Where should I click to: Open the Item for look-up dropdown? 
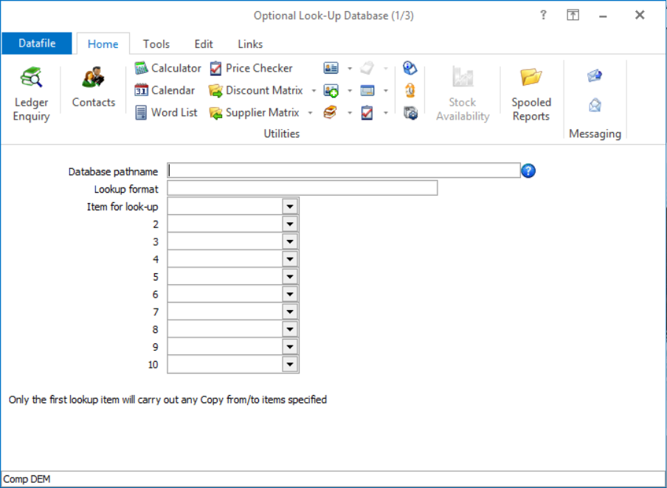(x=290, y=206)
